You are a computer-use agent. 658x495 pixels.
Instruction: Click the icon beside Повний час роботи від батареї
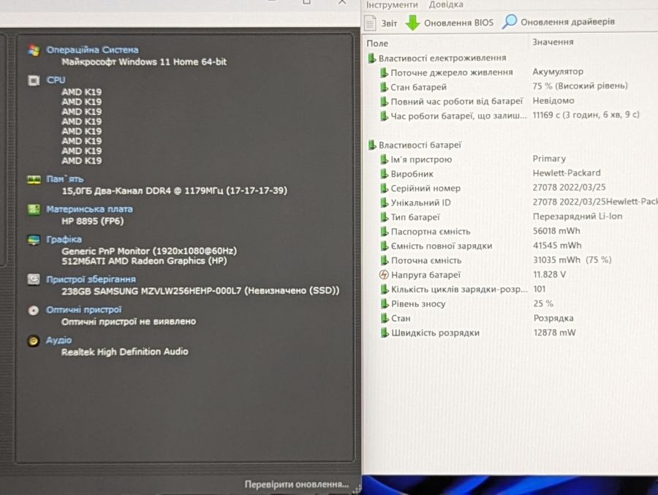pyautogui.click(x=383, y=102)
